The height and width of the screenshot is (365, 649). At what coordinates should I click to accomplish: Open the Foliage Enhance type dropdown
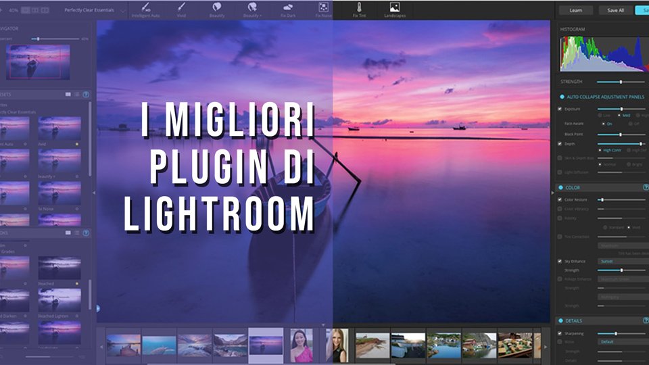623,279
